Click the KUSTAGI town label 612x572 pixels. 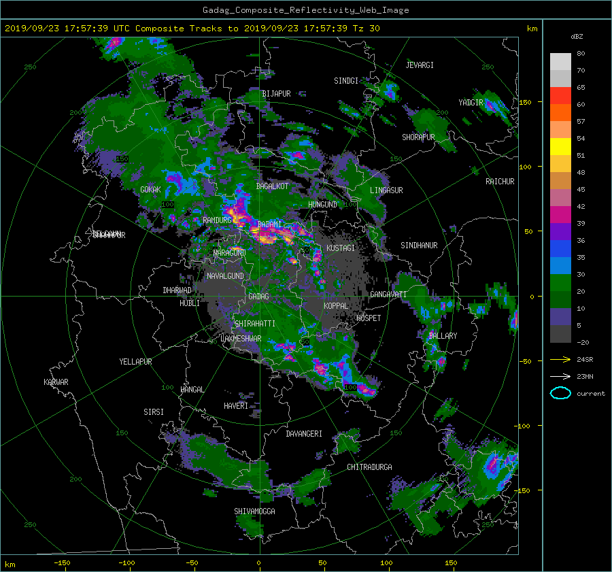(x=341, y=248)
